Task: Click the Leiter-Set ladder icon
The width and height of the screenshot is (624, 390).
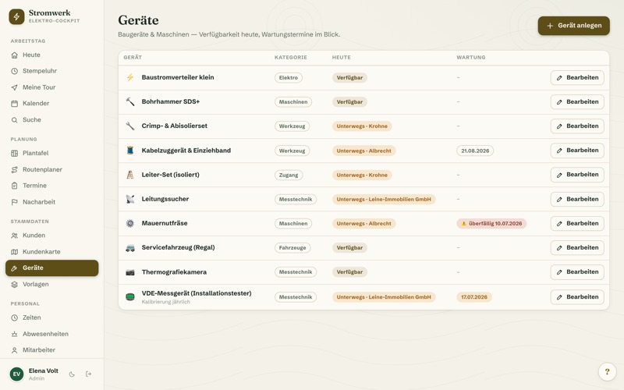Action: coord(130,175)
